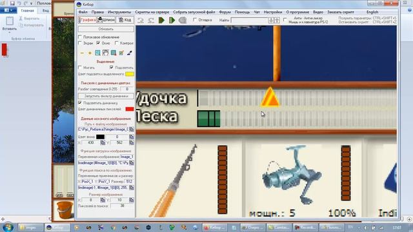
Task: Copy the Y coordinate 562 via icon
Action: 132,142
